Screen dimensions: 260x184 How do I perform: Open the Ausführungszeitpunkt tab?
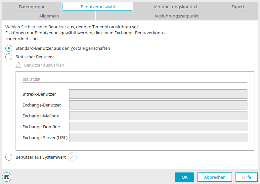(x=177, y=16)
